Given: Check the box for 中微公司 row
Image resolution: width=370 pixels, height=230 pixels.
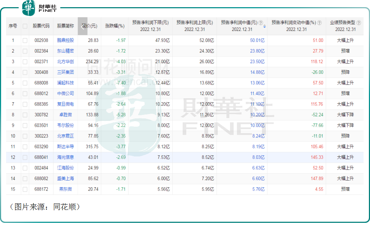Looking at the screenshot, I should click(25, 94).
